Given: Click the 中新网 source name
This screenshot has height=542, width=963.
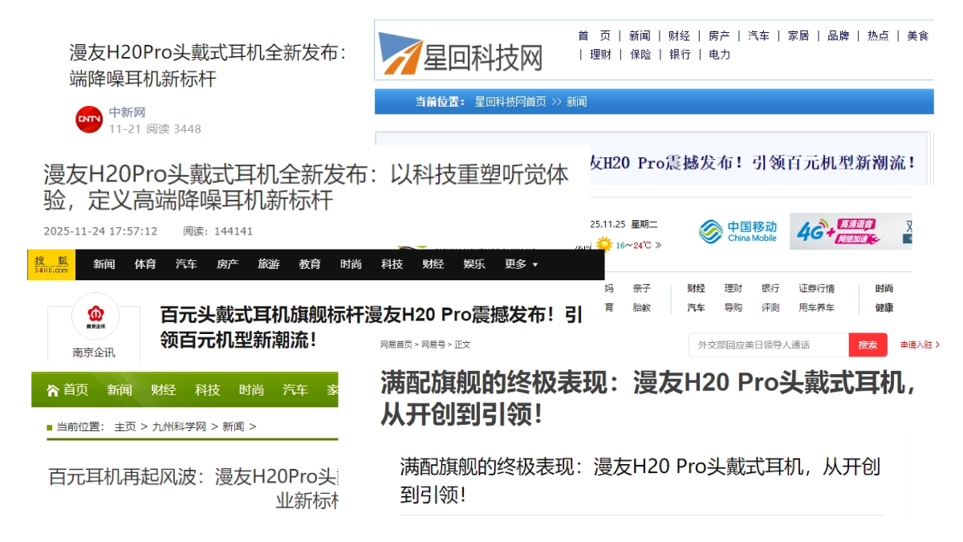Looking at the screenshot, I should [x=127, y=112].
